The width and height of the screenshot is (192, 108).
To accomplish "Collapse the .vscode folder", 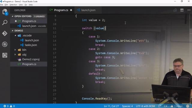I will coord(15,35).
